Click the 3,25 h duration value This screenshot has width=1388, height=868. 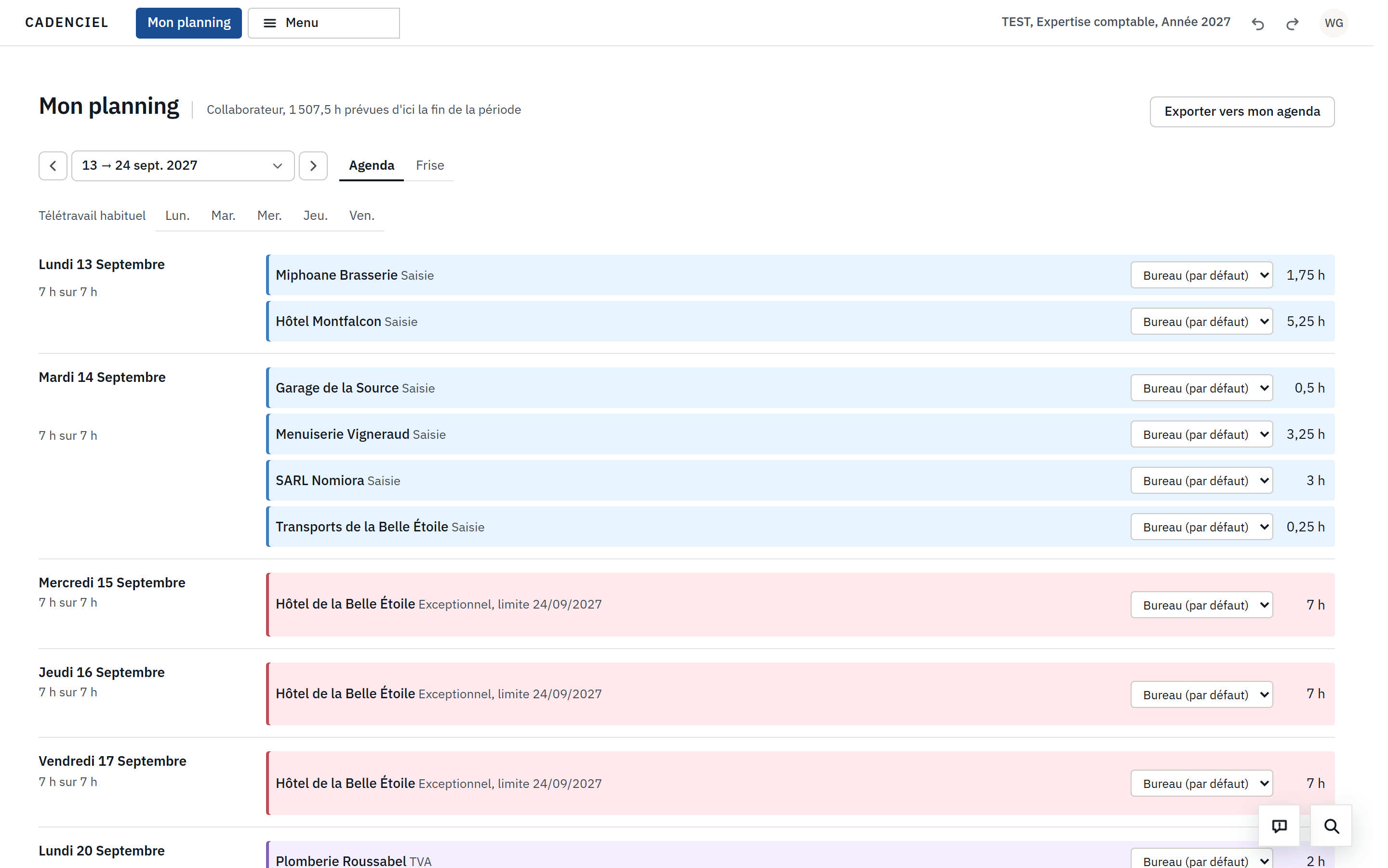point(1306,434)
